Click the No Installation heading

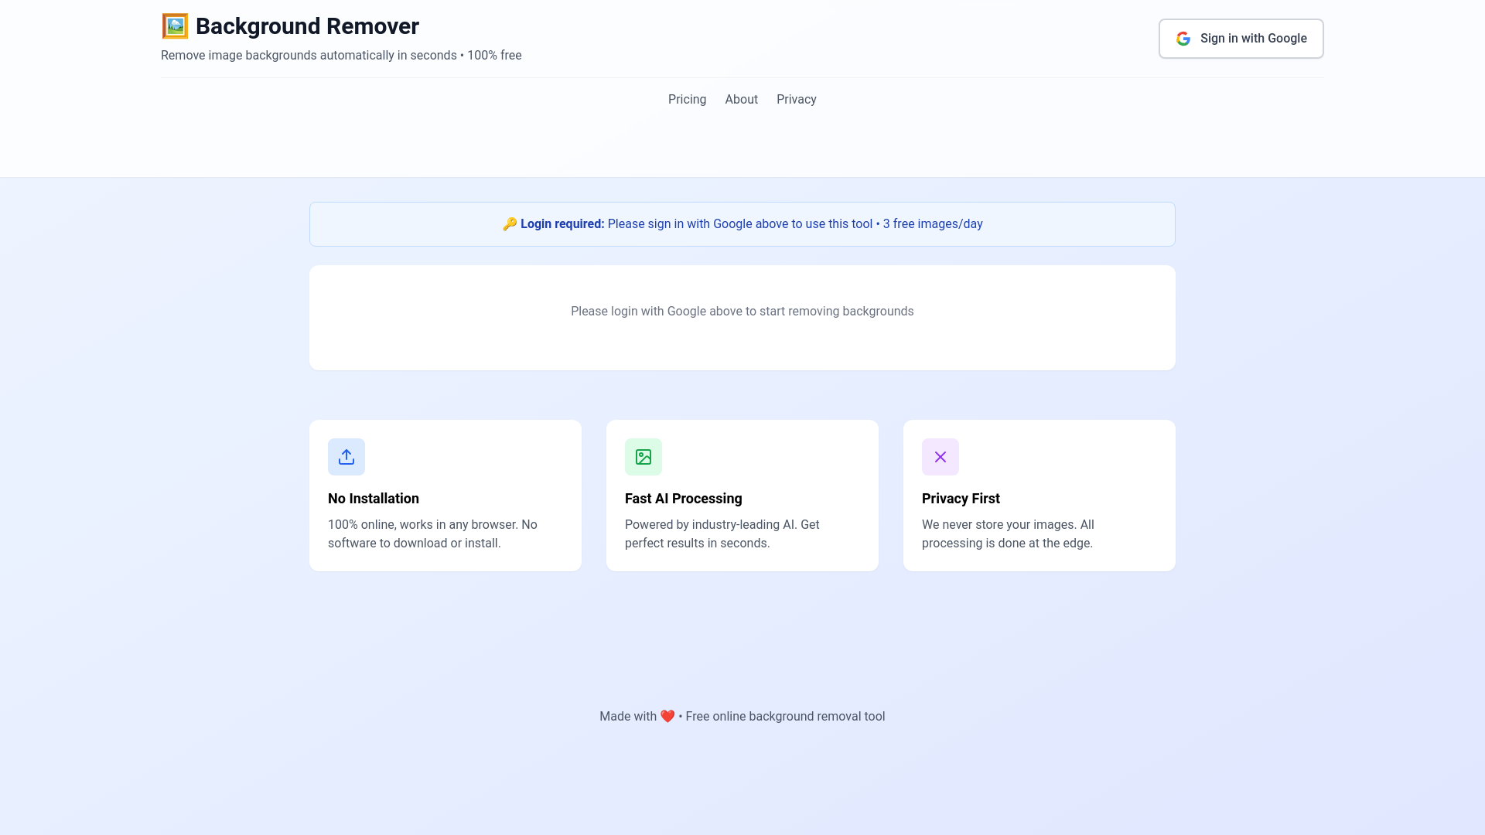(x=374, y=499)
